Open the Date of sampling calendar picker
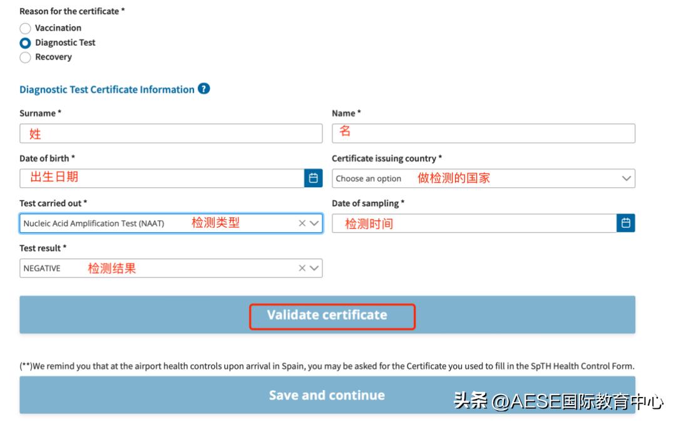 click(x=625, y=223)
